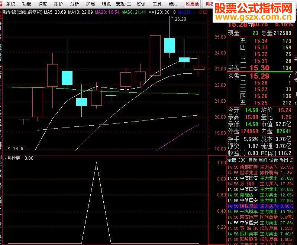Screen dimensions: 297x245
Task: Open the 工具 menu
Action: pyautogui.click(x=157, y=4)
